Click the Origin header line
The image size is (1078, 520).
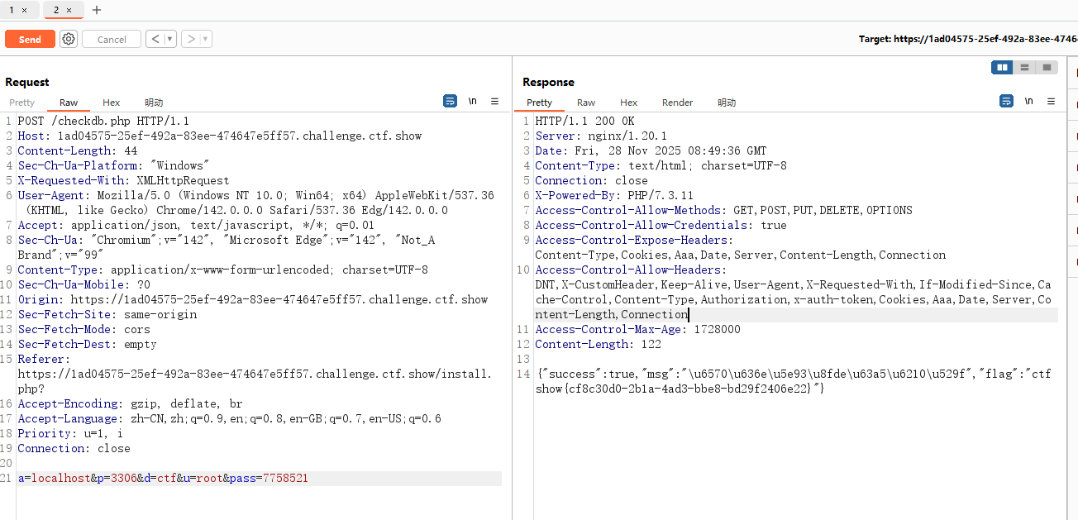pyautogui.click(x=253, y=299)
